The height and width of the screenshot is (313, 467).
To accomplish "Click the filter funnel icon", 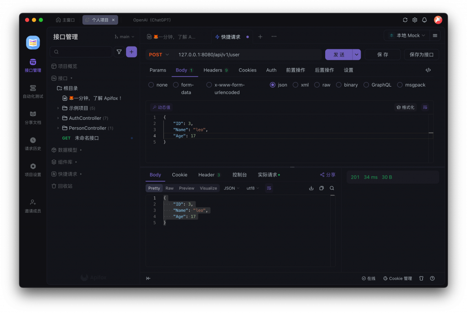I will pyautogui.click(x=119, y=52).
